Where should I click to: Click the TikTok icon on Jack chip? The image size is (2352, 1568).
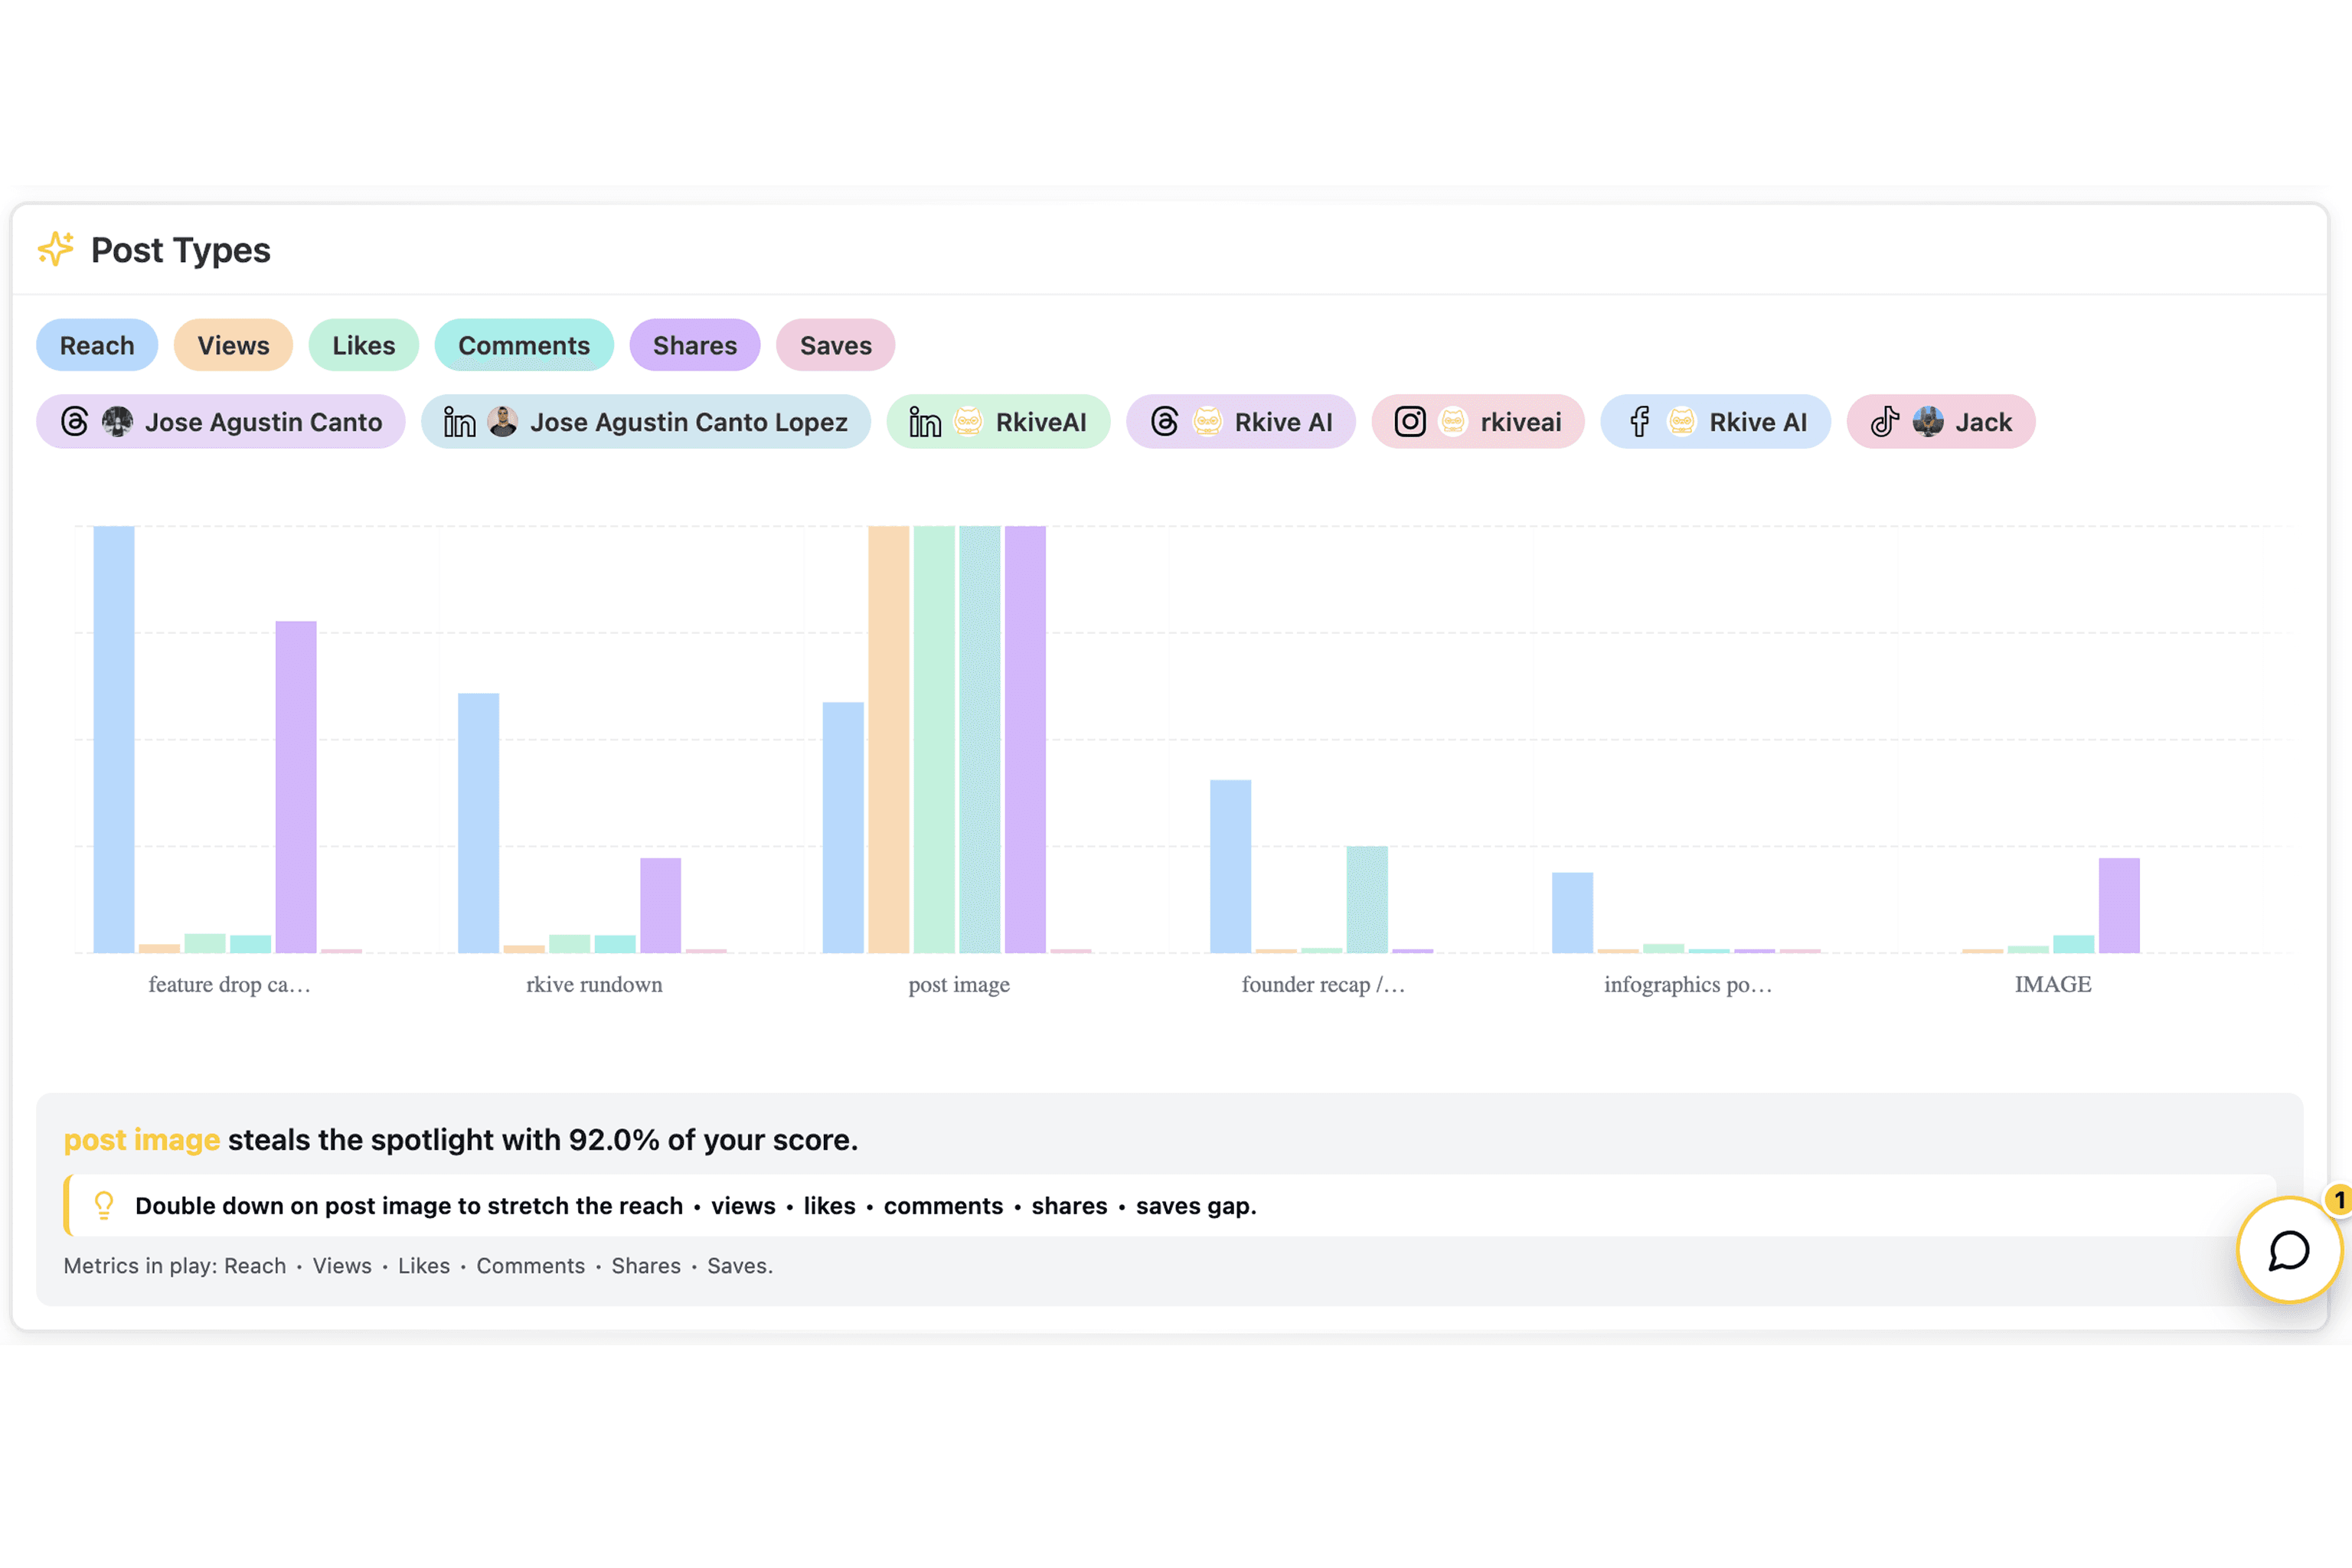pyautogui.click(x=1885, y=422)
